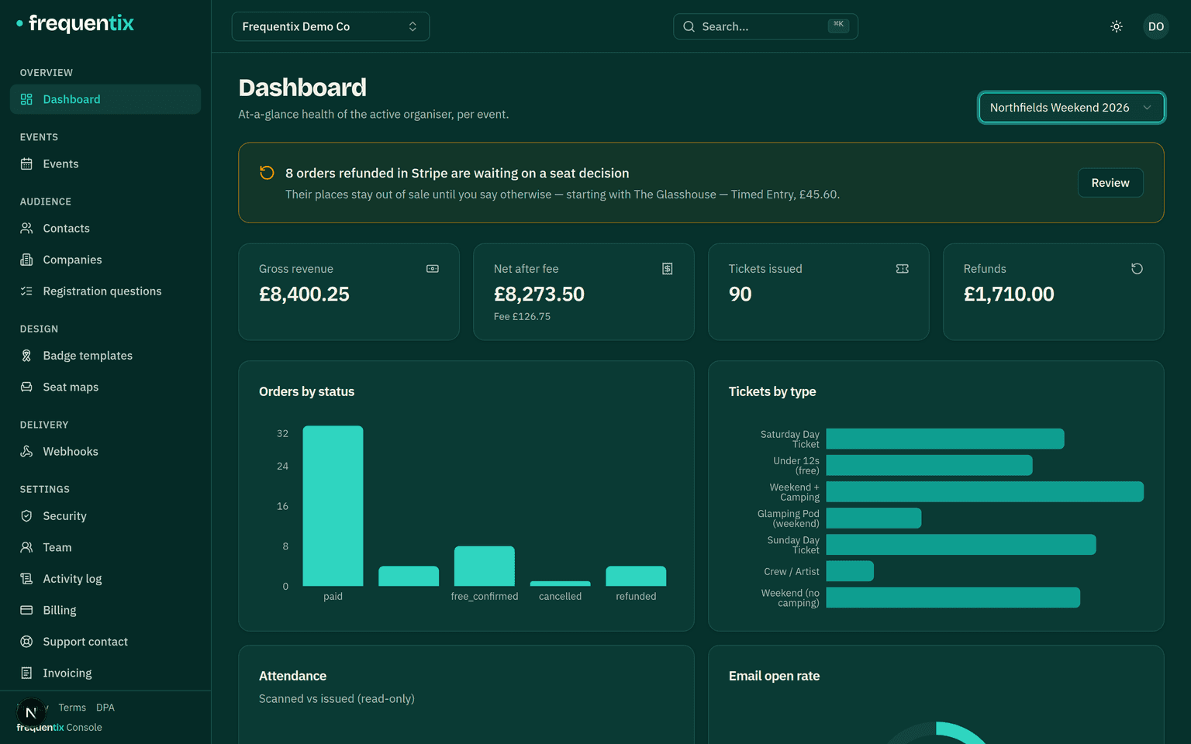Viewport: 1191px width, 744px height.
Task: Click the Crew / Artist bar
Action: click(x=850, y=571)
